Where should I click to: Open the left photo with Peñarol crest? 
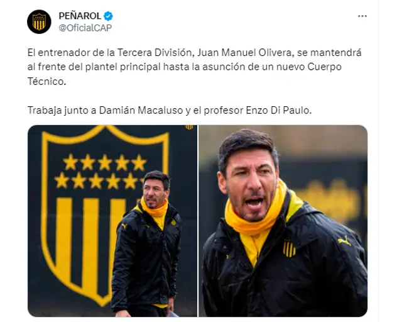tap(112, 221)
